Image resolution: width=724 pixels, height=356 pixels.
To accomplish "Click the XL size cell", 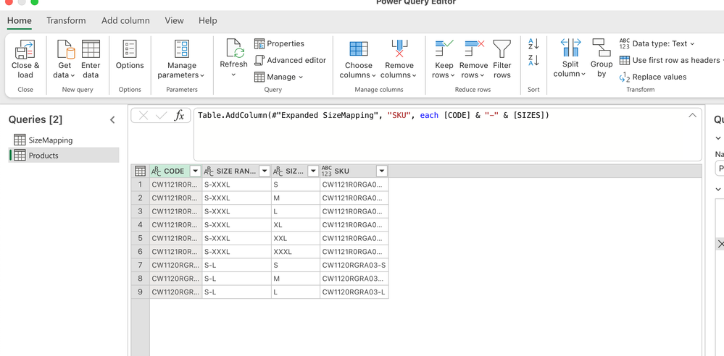I will pos(296,225).
